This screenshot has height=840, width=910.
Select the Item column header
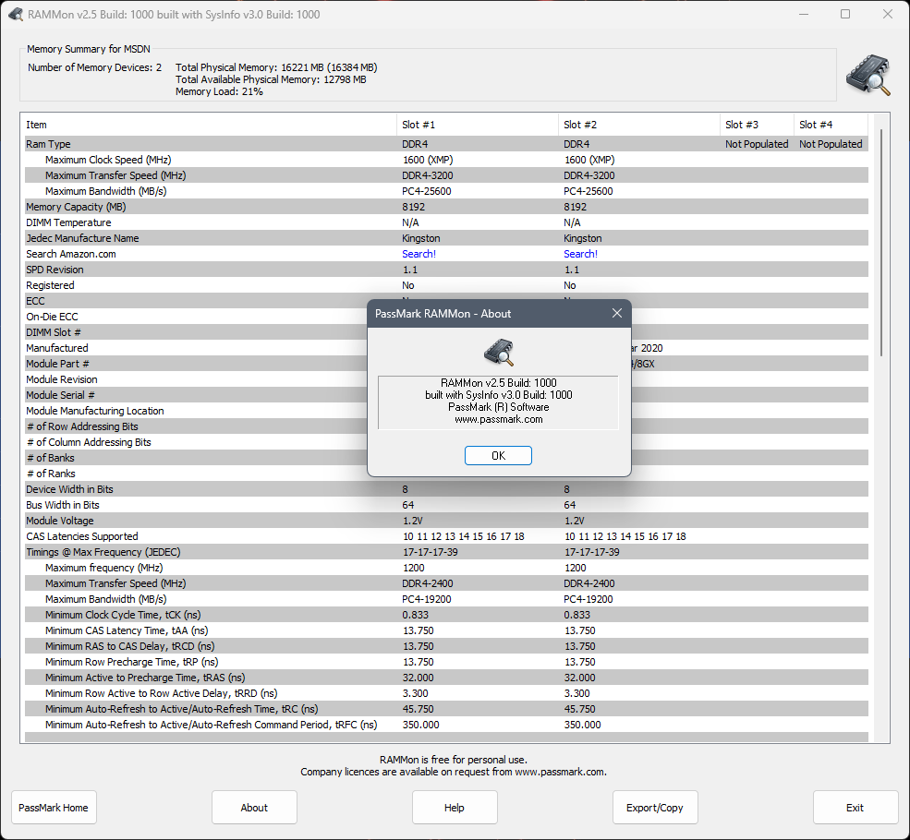point(210,125)
